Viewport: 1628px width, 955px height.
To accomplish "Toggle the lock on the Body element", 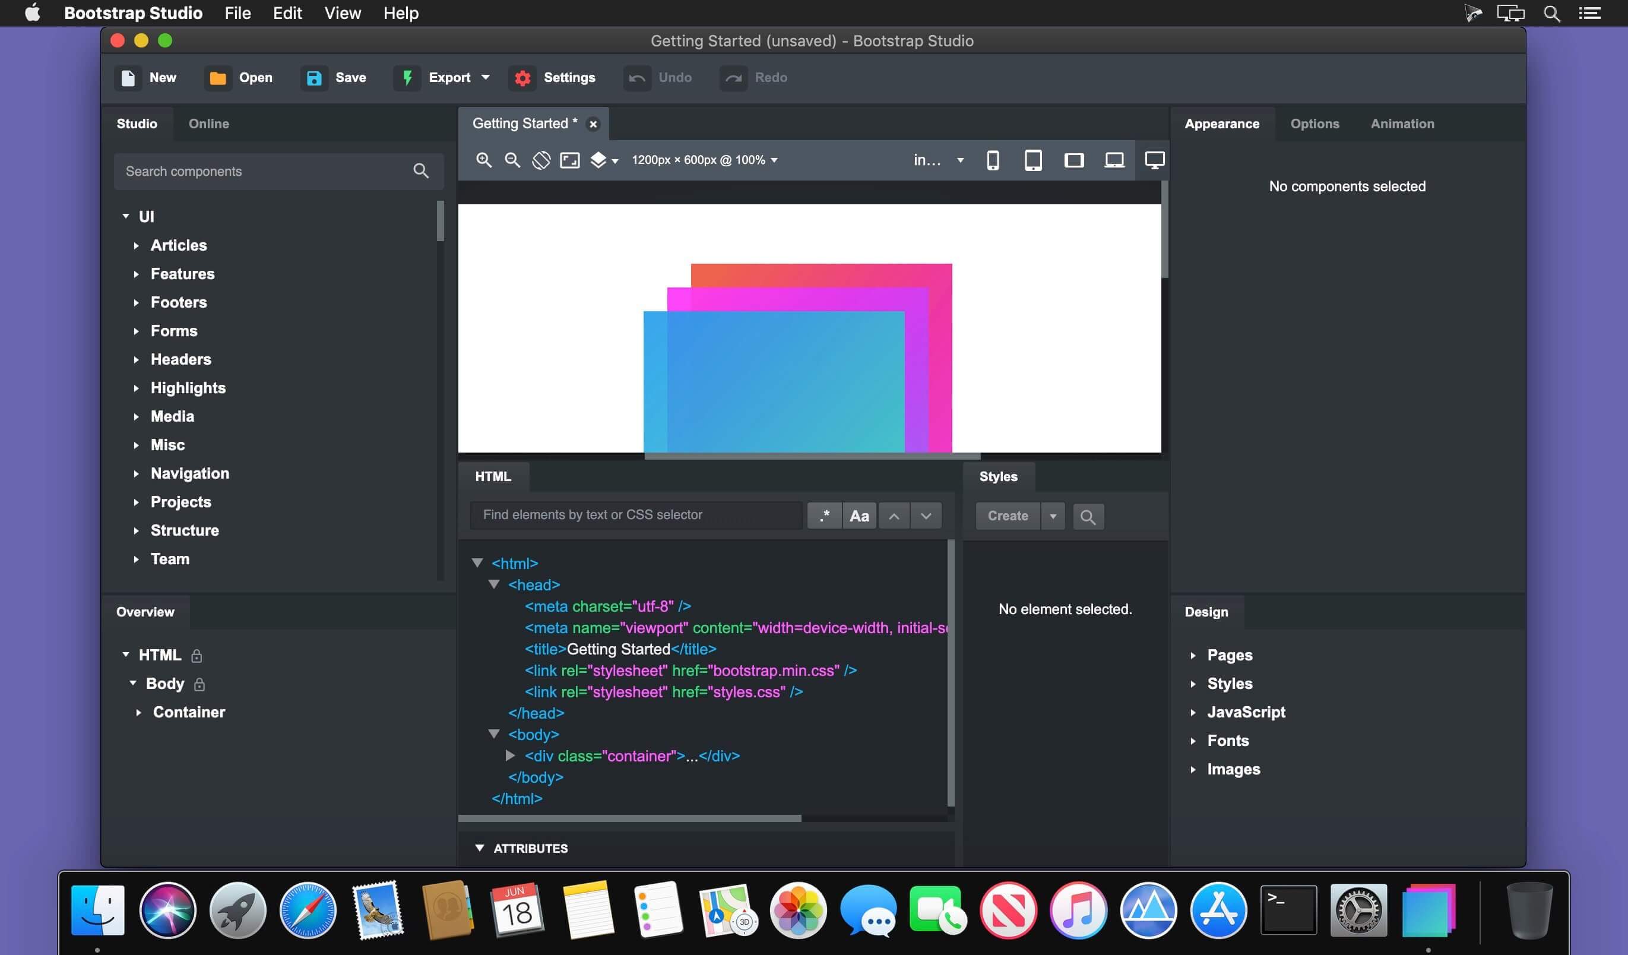I will coord(199,684).
